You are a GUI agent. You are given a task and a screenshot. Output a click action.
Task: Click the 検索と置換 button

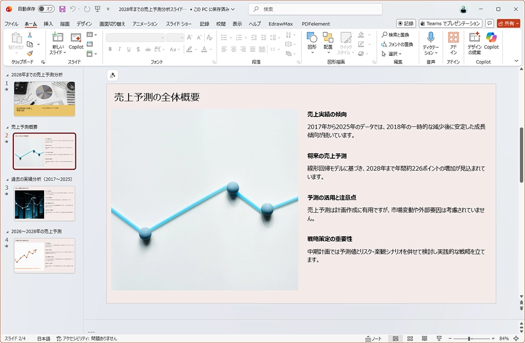pos(395,35)
